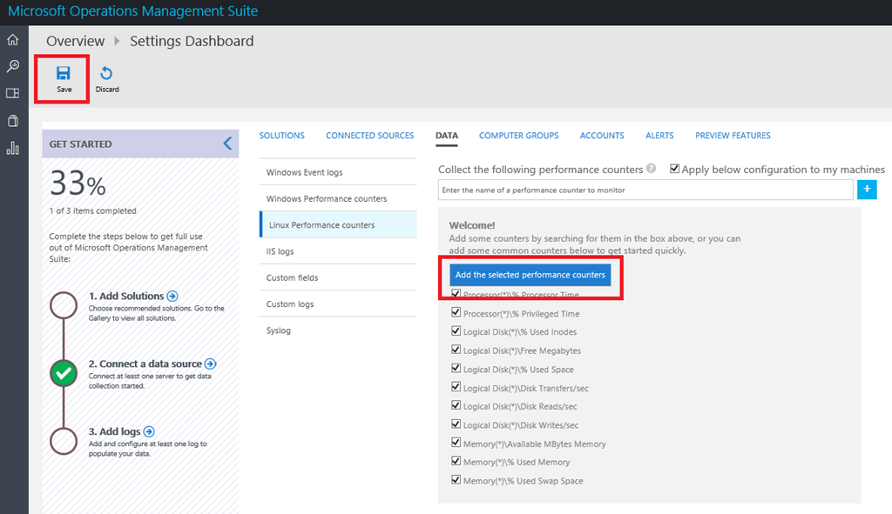Uncheck Logical Disk Disk Transfers/sec
The height and width of the screenshot is (514, 892).
[456, 387]
